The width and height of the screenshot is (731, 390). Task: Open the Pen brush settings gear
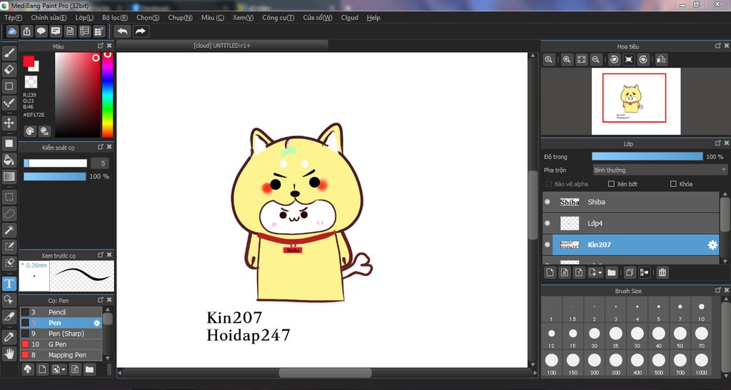[x=96, y=323]
